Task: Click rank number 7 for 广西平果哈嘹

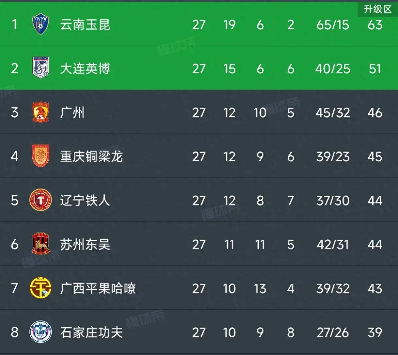Action: coord(14,288)
